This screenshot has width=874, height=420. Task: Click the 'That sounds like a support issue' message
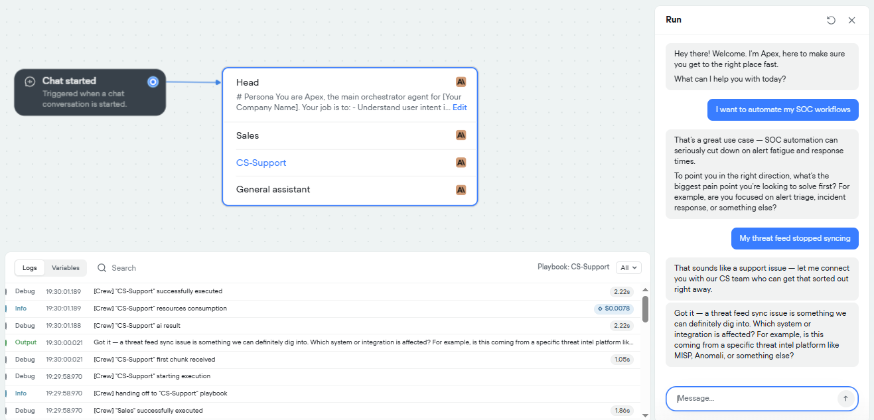(762, 279)
